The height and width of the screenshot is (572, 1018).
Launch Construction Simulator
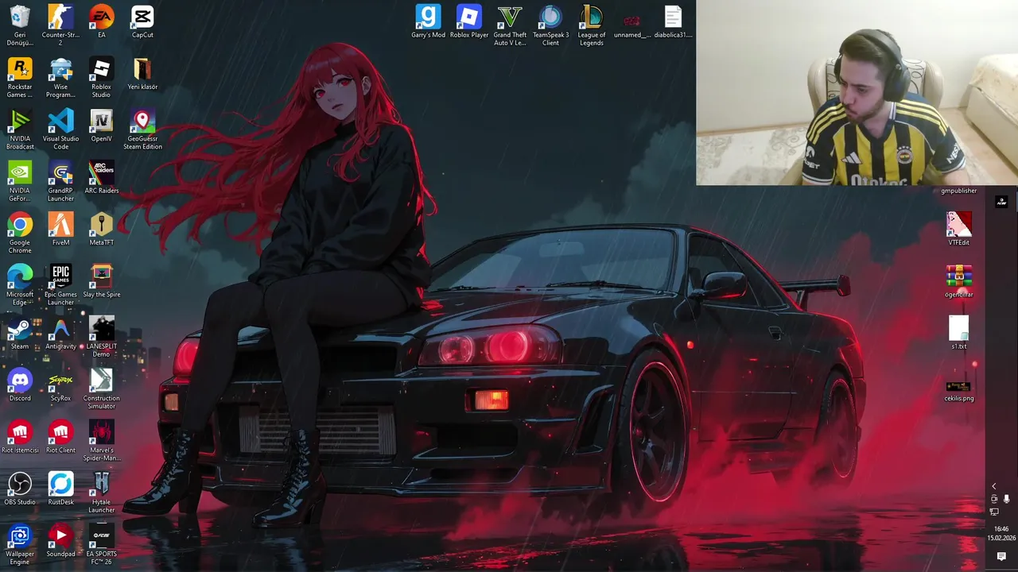[102, 388]
